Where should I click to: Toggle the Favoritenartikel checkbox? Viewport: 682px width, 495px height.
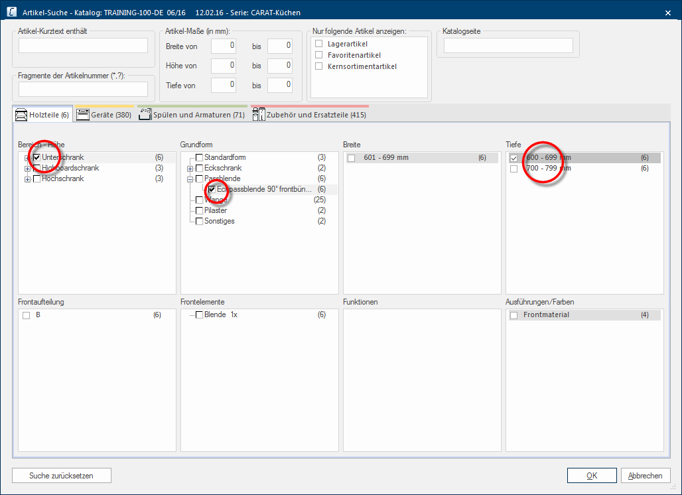pyautogui.click(x=319, y=55)
